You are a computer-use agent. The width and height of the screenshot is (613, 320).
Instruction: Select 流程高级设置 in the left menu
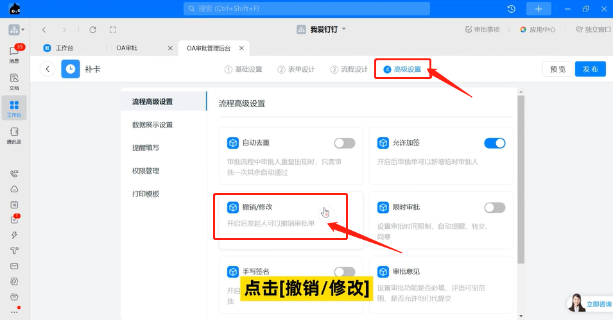(164, 101)
